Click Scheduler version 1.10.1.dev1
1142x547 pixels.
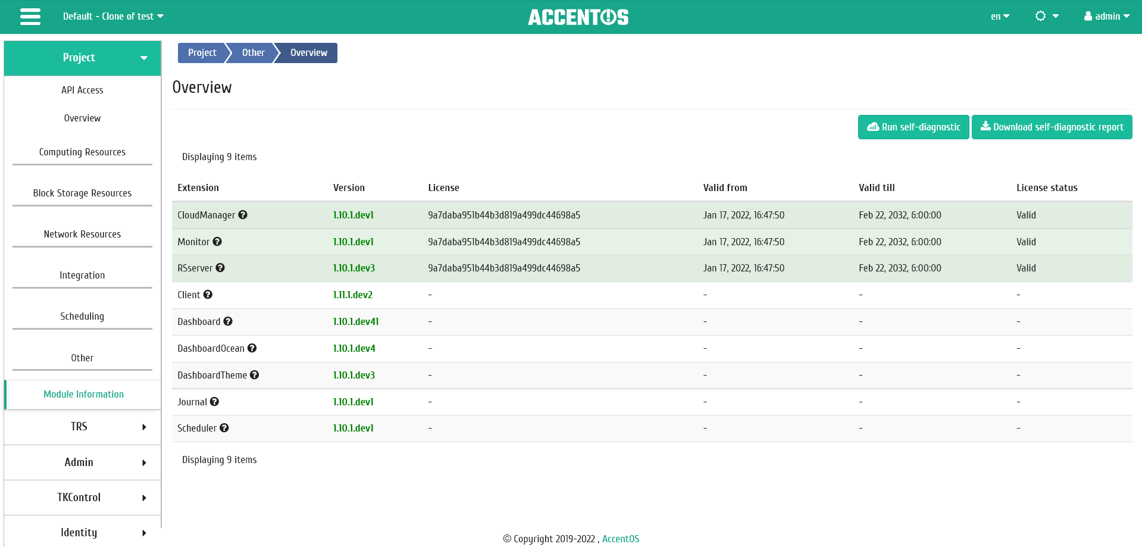(353, 429)
